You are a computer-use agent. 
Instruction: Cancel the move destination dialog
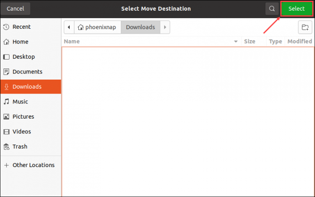pos(15,9)
